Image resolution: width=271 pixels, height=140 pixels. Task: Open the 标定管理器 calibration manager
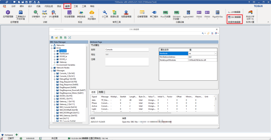[x=70, y=14]
